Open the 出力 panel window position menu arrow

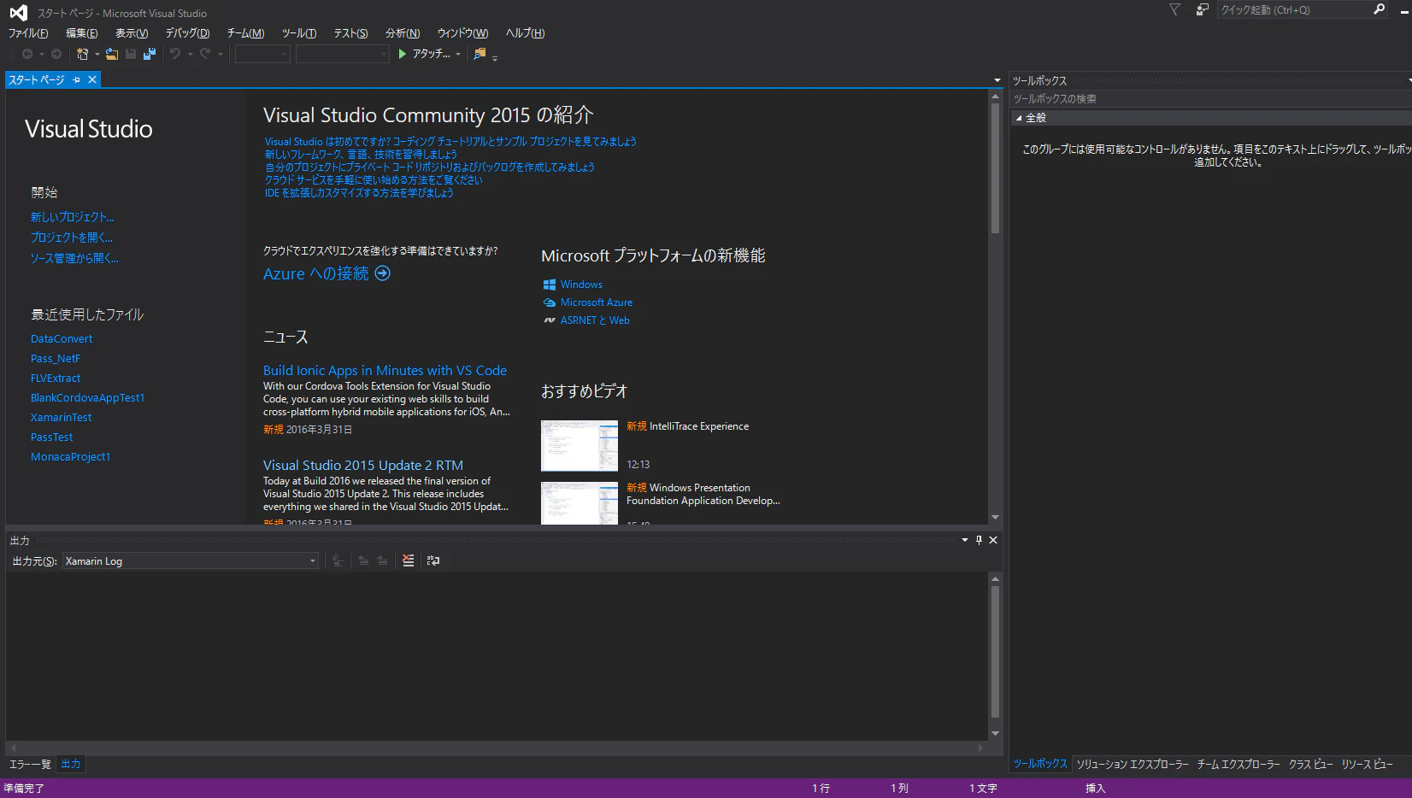tap(965, 540)
